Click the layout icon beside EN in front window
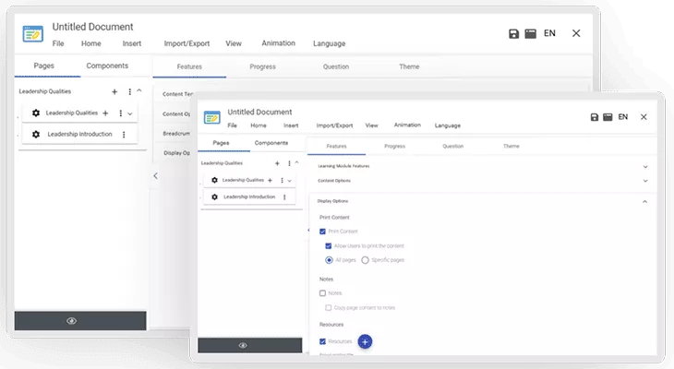The width and height of the screenshot is (674, 369). click(x=608, y=117)
